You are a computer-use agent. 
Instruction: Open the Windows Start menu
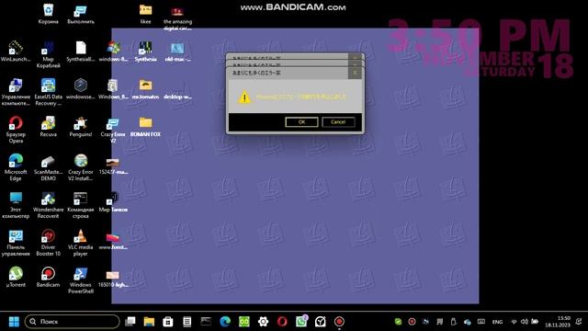pyautogui.click(x=14, y=322)
